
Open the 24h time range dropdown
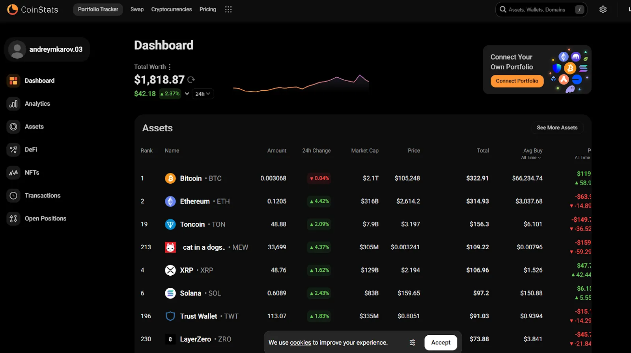tap(203, 94)
